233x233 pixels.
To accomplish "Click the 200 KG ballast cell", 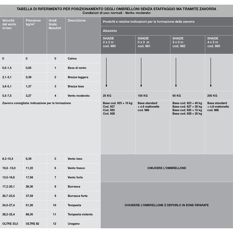I will (x=219, y=96).
